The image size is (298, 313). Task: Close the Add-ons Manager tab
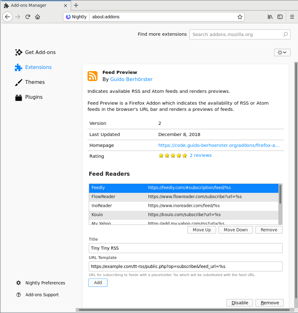(x=65, y=6)
